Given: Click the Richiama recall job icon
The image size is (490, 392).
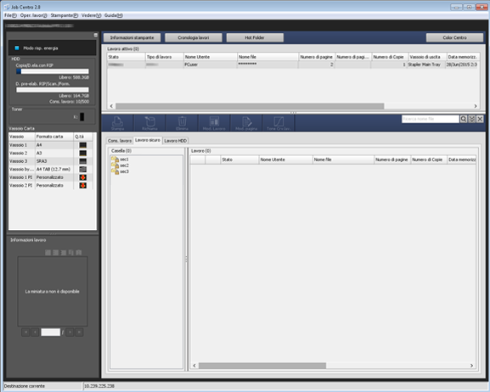Looking at the screenshot, I should point(149,123).
